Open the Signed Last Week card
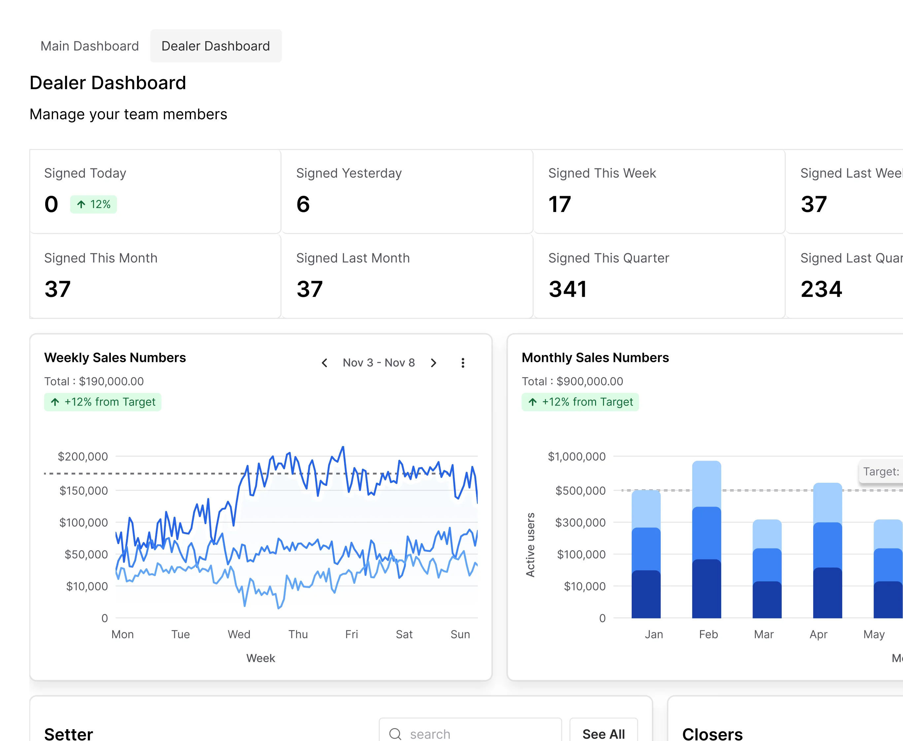903x741 pixels. point(845,192)
